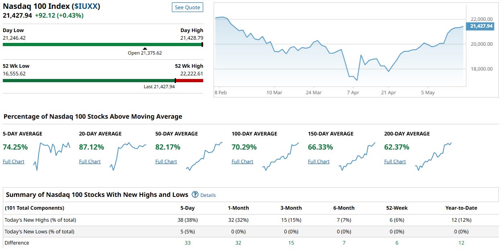
Task: Click the Today's New Highs row label
Action: (x=40, y=220)
